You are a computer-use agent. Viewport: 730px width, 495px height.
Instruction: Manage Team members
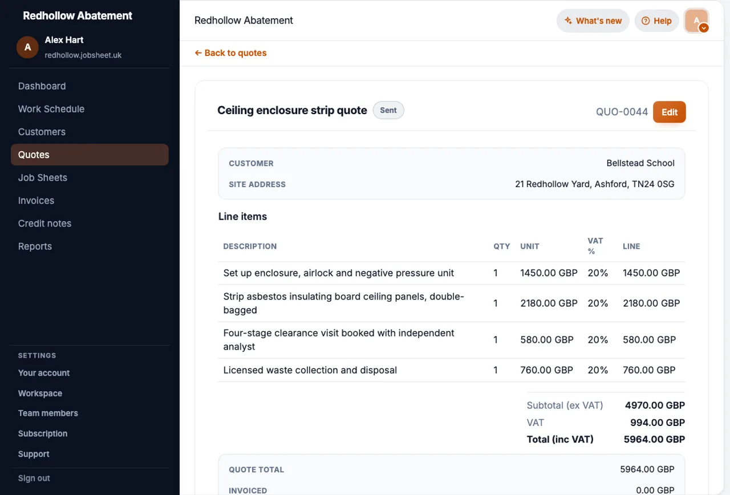pyautogui.click(x=48, y=413)
